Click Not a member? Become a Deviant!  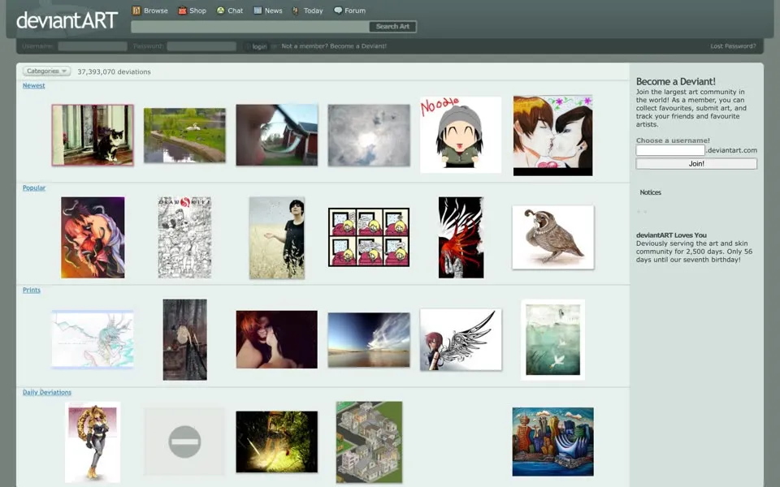[x=334, y=46]
